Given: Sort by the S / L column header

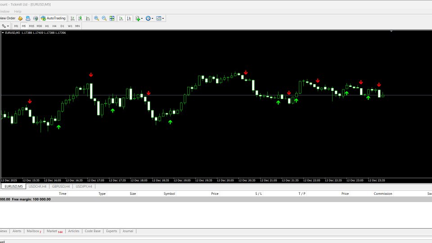Looking at the screenshot, I should point(258,193).
